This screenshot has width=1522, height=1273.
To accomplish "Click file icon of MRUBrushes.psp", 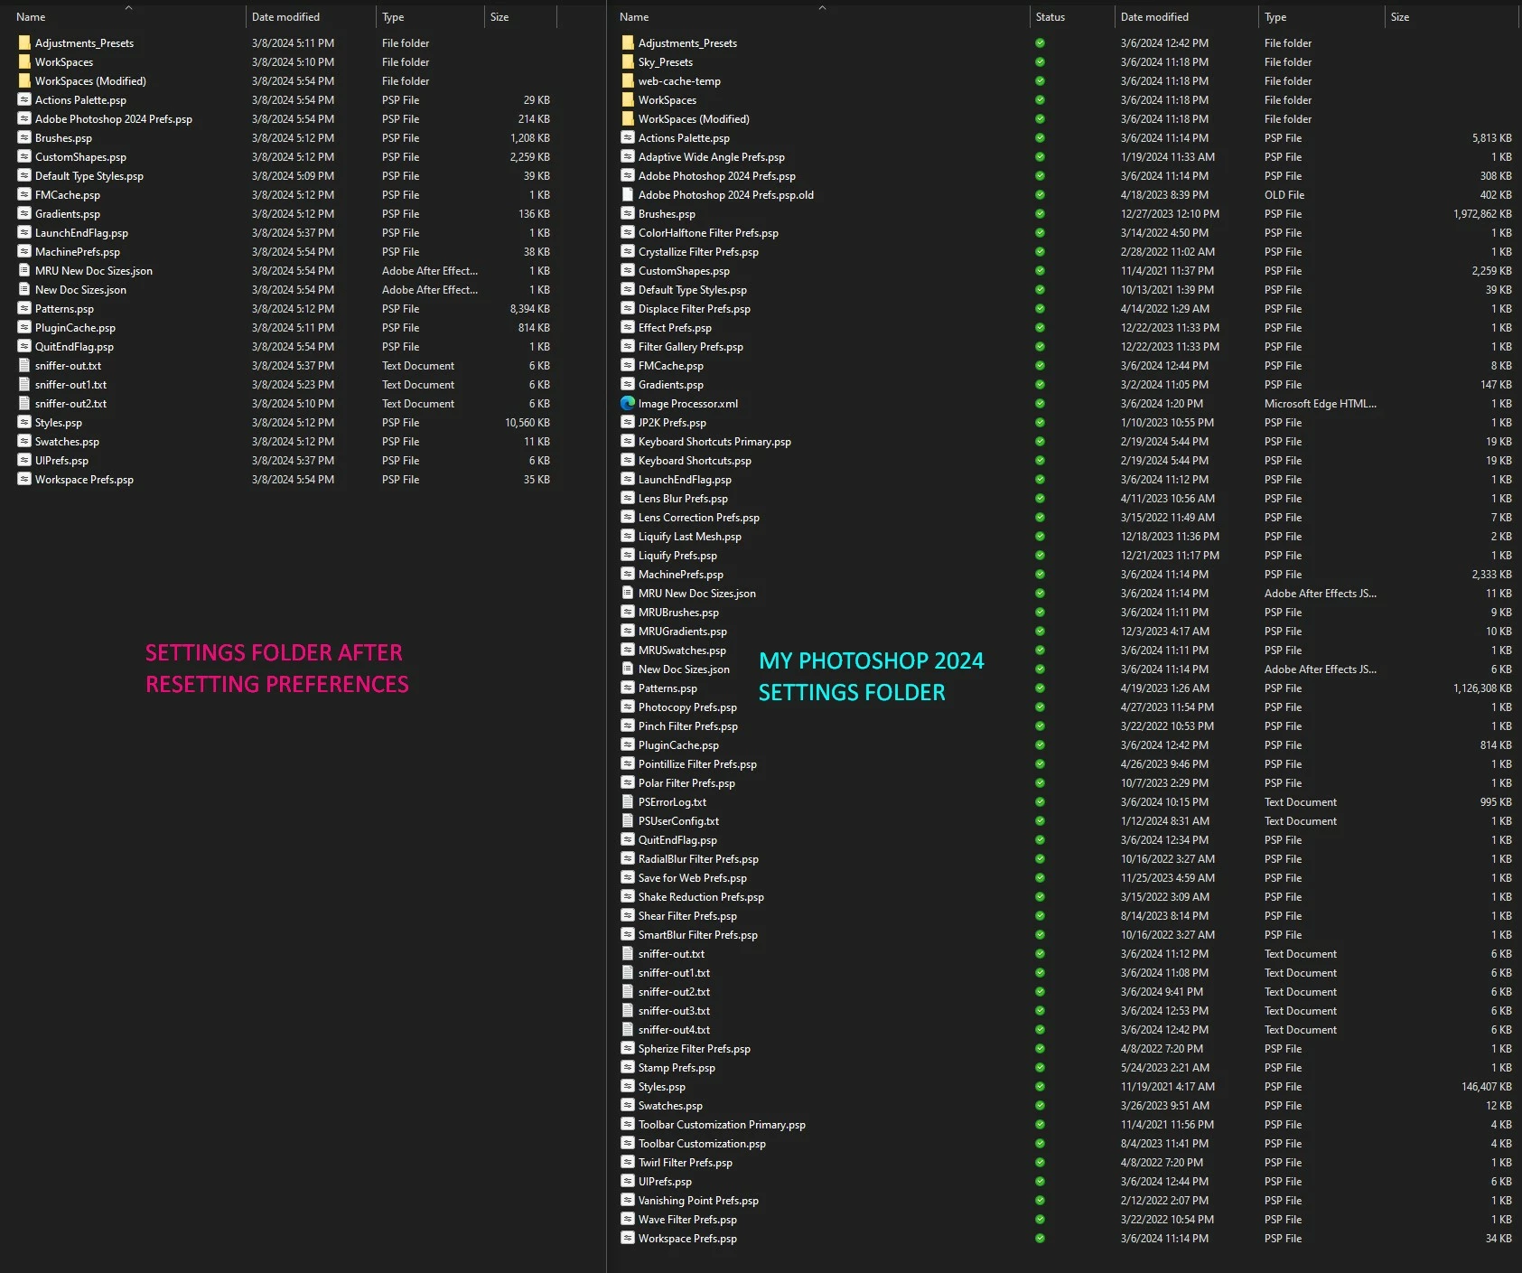I will click(628, 613).
